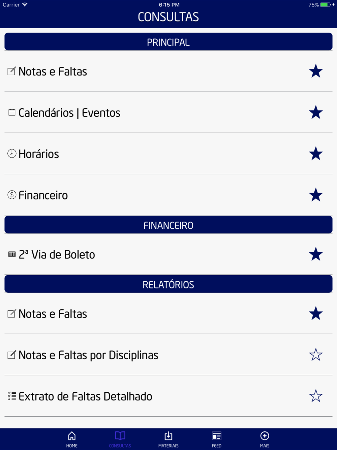Open Calendários | Eventos entry
Viewport: 337px width, 450px height.
168,112
